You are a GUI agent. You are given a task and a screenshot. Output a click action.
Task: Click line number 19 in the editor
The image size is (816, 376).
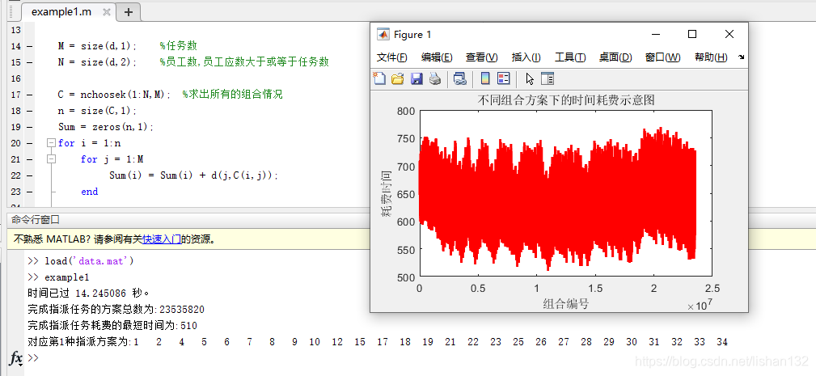point(15,127)
